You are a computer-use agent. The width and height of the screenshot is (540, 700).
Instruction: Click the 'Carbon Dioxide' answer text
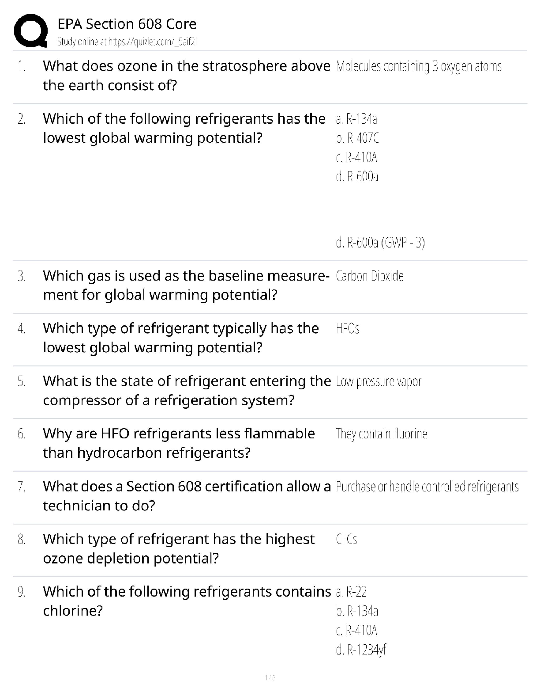[x=370, y=276]
